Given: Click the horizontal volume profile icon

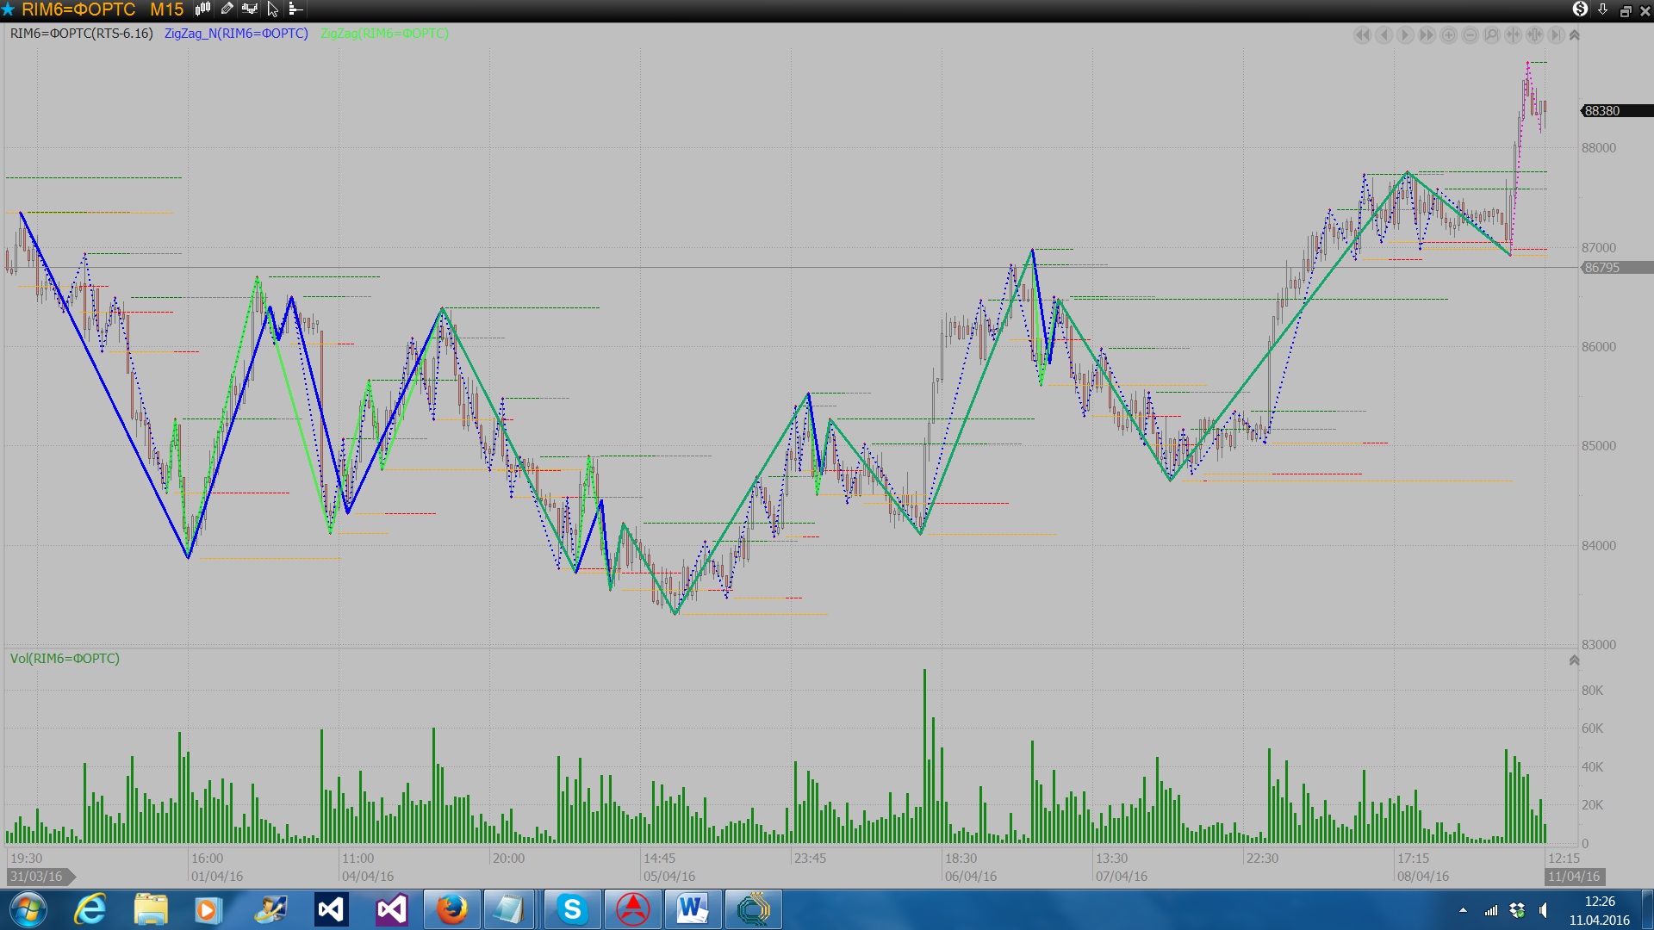Looking at the screenshot, I should 295,9.
